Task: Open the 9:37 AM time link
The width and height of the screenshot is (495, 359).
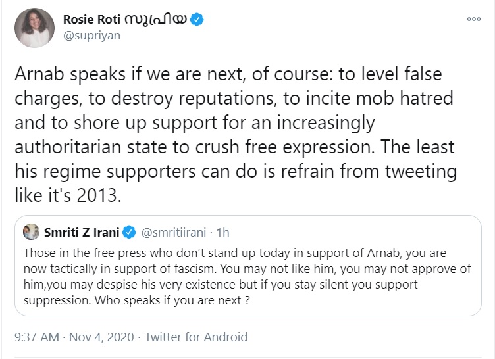Action: click(37, 337)
